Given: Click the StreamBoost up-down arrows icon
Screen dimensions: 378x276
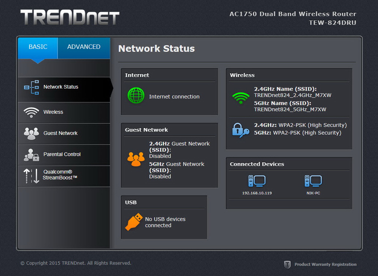Looking at the screenshot, I should coord(31,176).
